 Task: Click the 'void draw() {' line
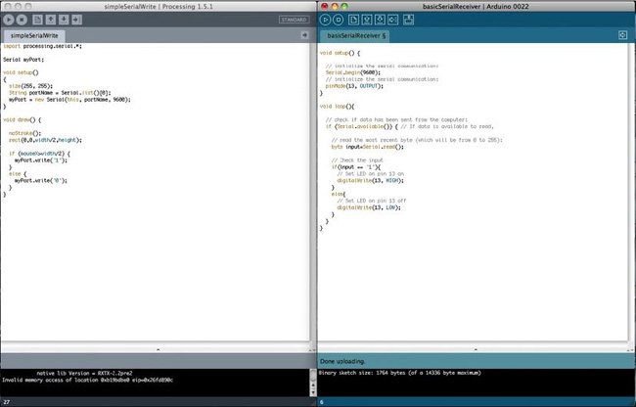point(23,120)
